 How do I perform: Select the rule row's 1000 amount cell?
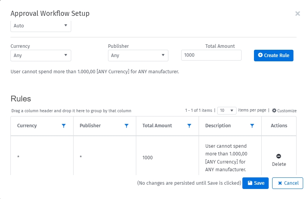click(x=147, y=158)
